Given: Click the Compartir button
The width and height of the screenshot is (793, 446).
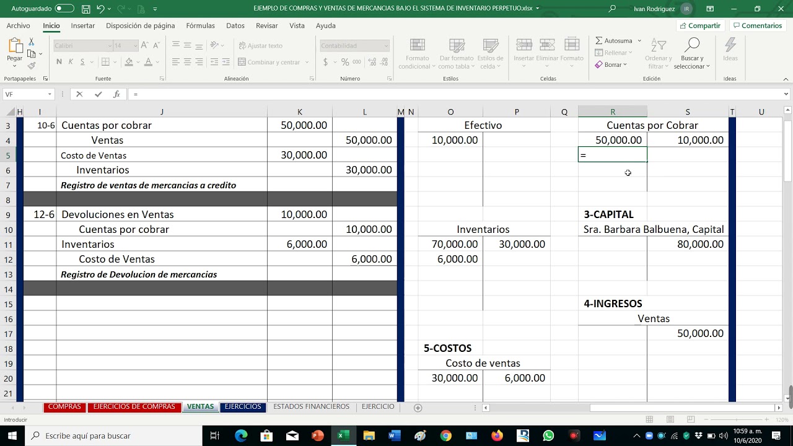Looking at the screenshot, I should [700, 25].
